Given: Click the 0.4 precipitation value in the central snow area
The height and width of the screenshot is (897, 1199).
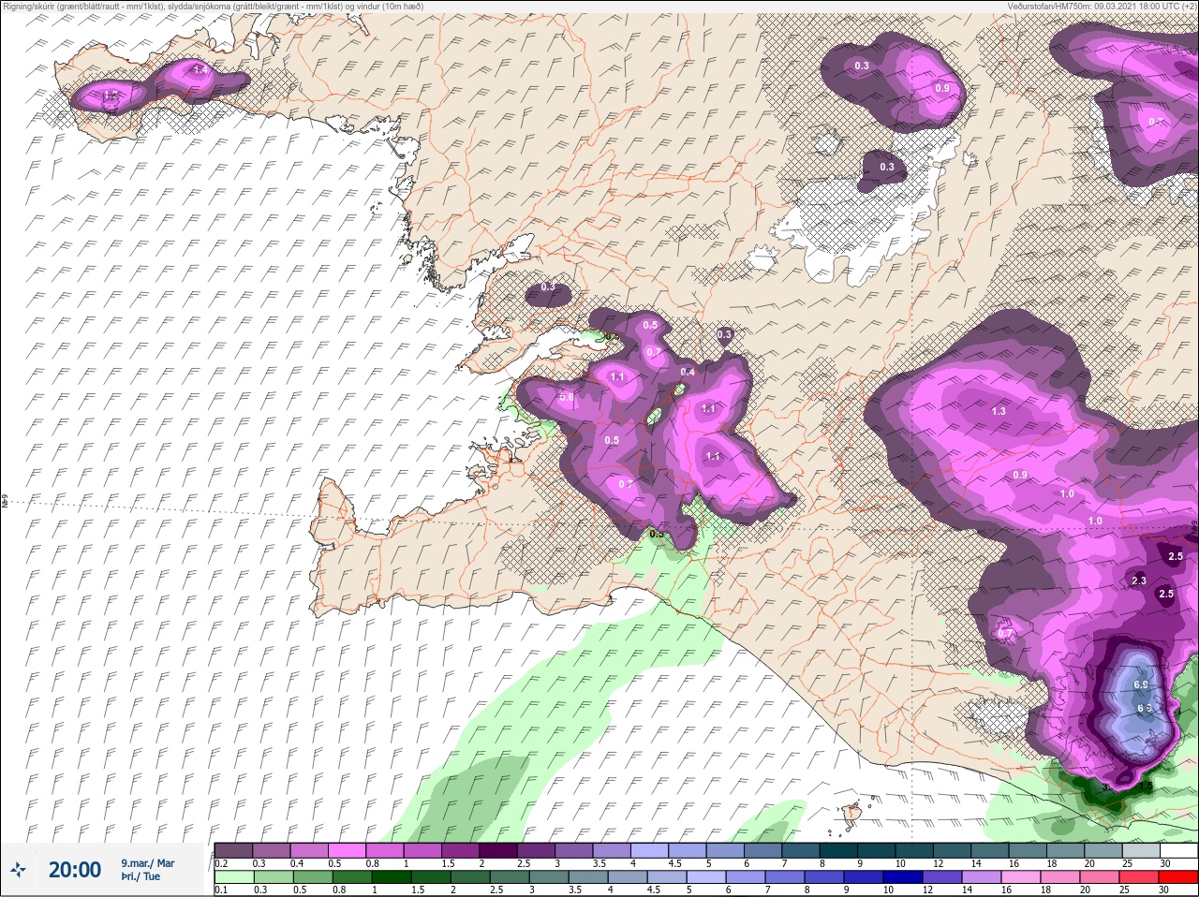Looking at the screenshot, I should (x=688, y=372).
